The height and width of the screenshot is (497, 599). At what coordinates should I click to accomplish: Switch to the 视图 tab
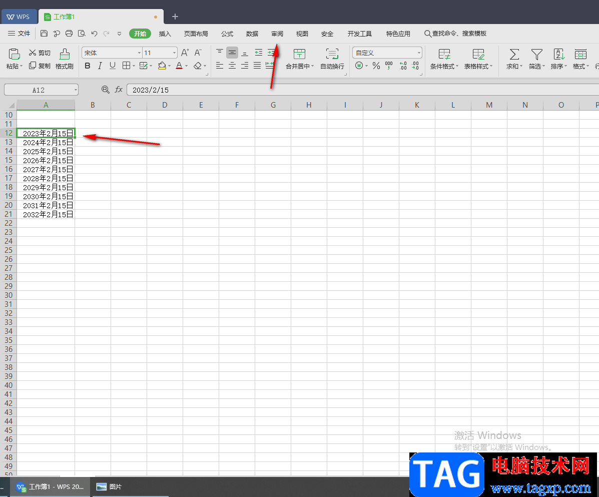[x=302, y=34]
